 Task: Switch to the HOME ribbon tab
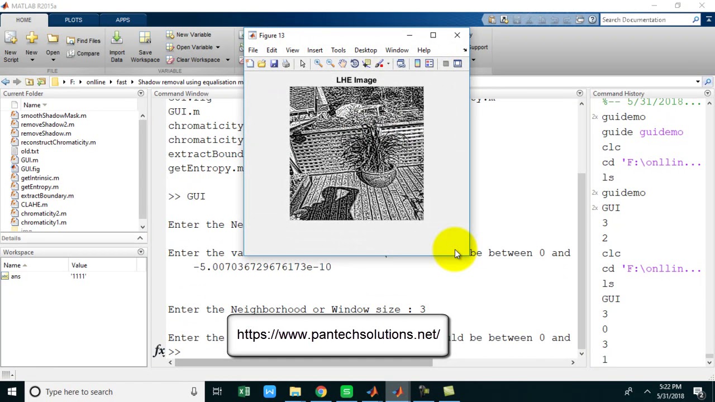23,20
